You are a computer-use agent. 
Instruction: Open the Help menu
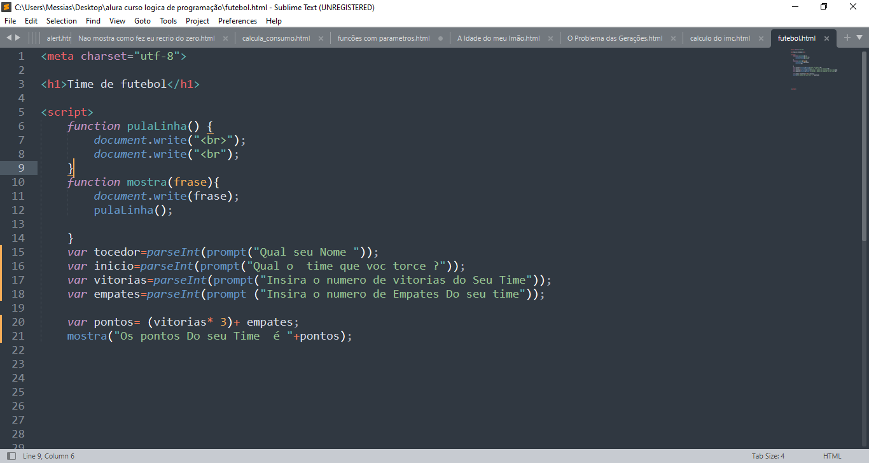[x=274, y=21]
